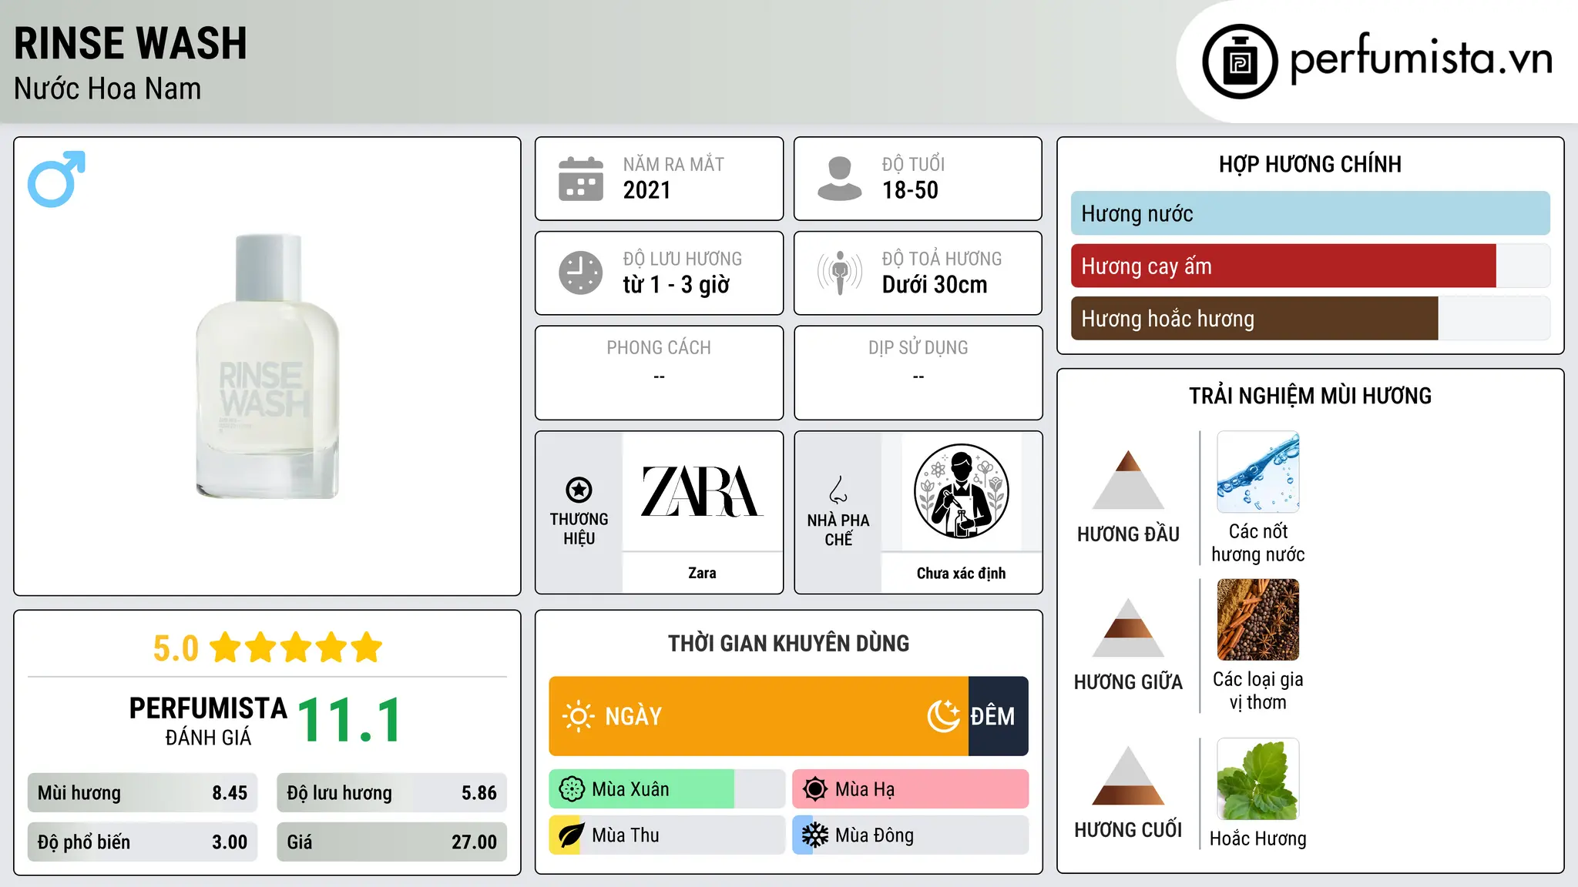This screenshot has height=887, width=1578.
Task: Open the Rinse Wash bottle image
Action: pyautogui.click(x=267, y=367)
